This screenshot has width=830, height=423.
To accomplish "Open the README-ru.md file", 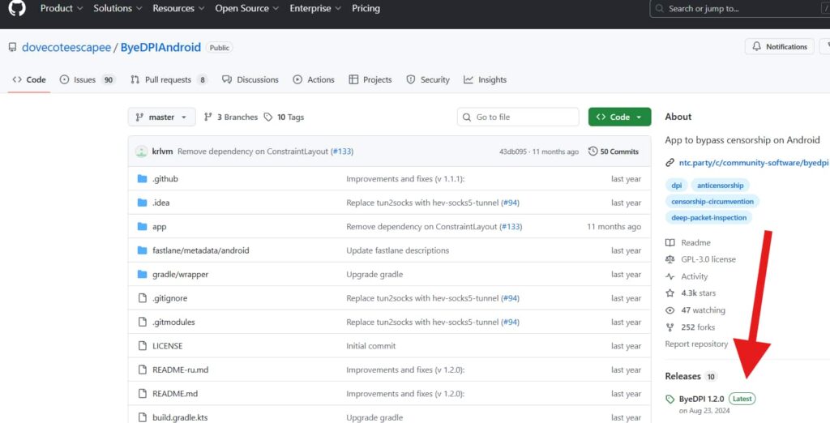I will [181, 370].
